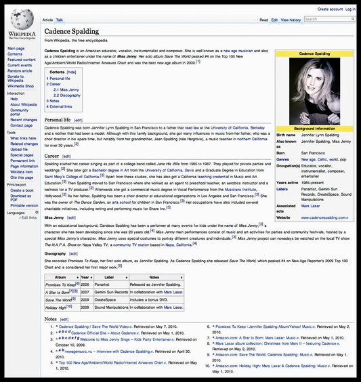361x382 pixels.
Task: Select the Read tab
Action: coord(264,20)
